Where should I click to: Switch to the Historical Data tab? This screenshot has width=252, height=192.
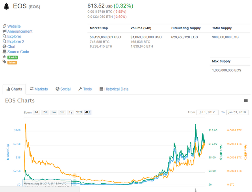[114, 89]
